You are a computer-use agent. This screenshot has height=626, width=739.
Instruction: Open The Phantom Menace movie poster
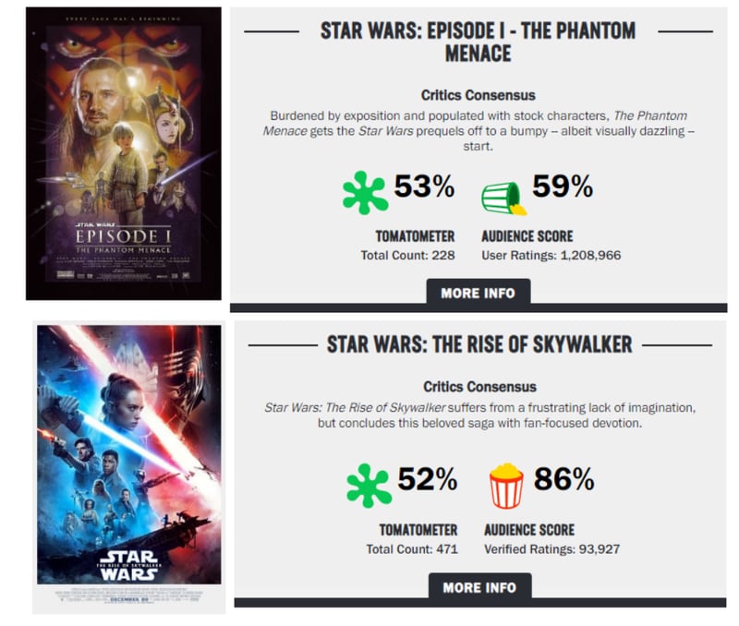(124, 153)
